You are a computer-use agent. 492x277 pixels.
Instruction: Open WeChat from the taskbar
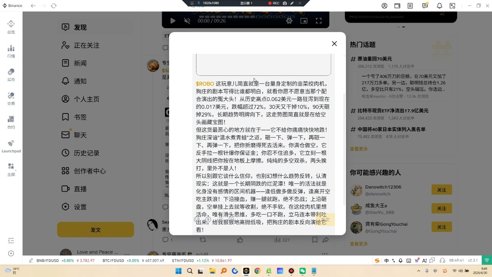coord(303,271)
